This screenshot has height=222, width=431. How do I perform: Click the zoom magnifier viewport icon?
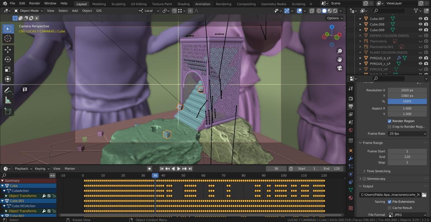point(340,51)
